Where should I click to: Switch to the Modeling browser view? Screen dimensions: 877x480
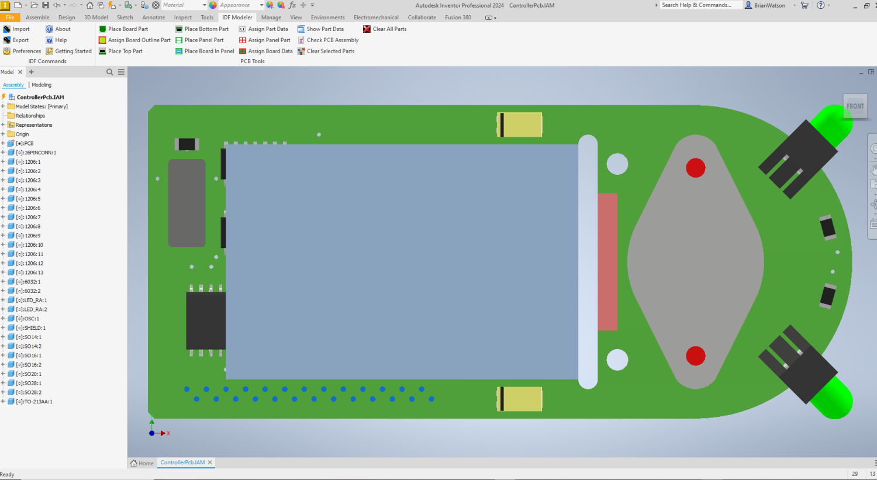(x=42, y=85)
